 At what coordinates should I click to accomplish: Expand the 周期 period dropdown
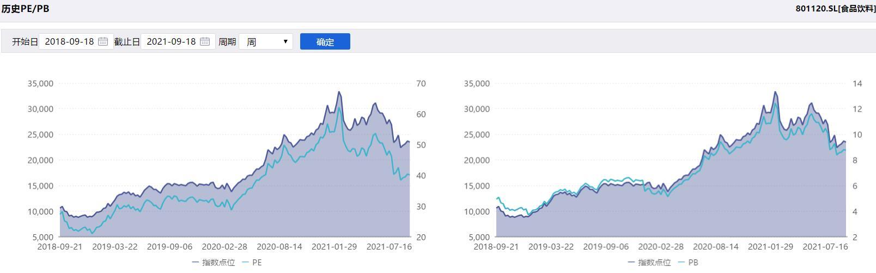[266, 41]
